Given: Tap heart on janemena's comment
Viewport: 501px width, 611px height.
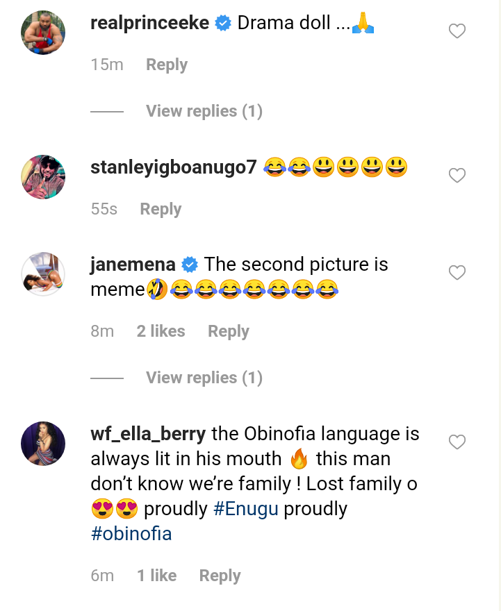Looking at the screenshot, I should point(457,273).
